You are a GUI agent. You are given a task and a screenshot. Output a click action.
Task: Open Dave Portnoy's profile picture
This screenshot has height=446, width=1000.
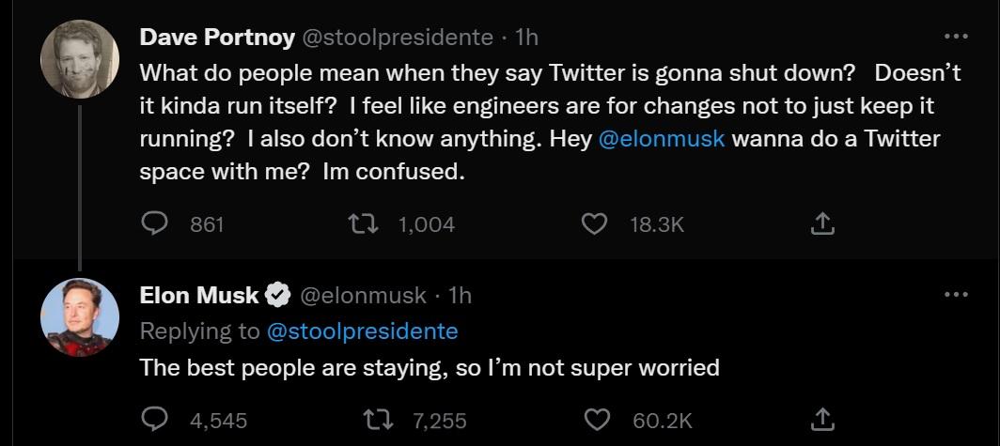pos(80,58)
